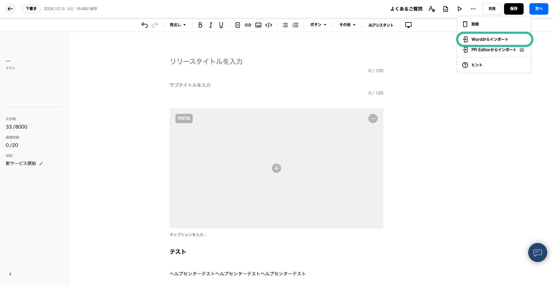Image resolution: width=553 pixels, height=285 pixels.
Task: Insert an image from the toolbar
Action: pos(258,25)
